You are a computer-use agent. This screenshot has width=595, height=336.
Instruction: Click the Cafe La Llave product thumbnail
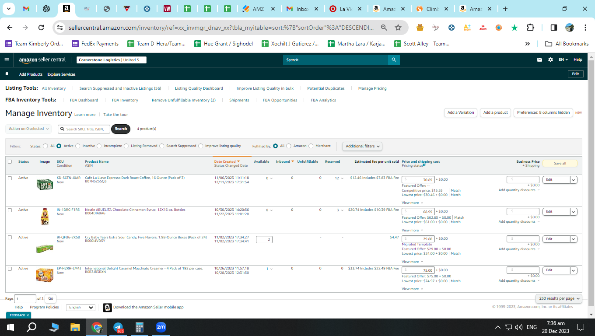(45, 184)
